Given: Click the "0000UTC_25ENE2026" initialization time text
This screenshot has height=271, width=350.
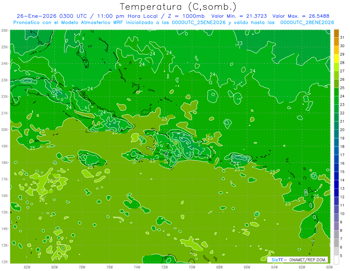Looking at the screenshot, I should (x=198, y=23).
